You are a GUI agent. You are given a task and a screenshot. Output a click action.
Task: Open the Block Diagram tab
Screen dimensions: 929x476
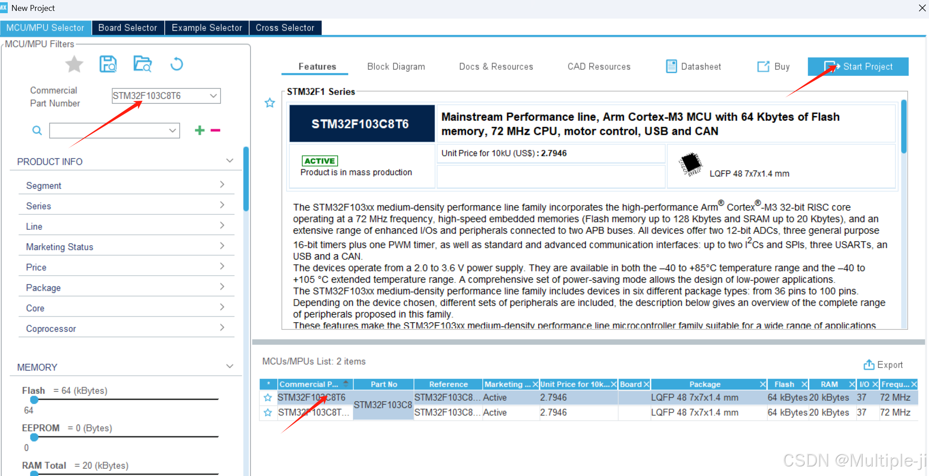pos(396,67)
